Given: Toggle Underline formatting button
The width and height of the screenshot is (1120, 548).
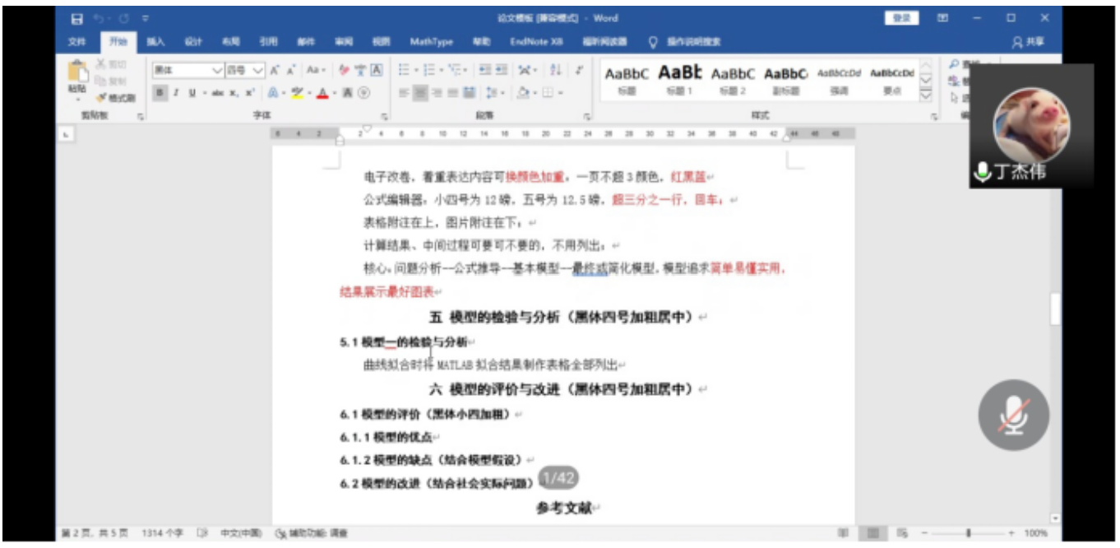Looking at the screenshot, I should [192, 93].
